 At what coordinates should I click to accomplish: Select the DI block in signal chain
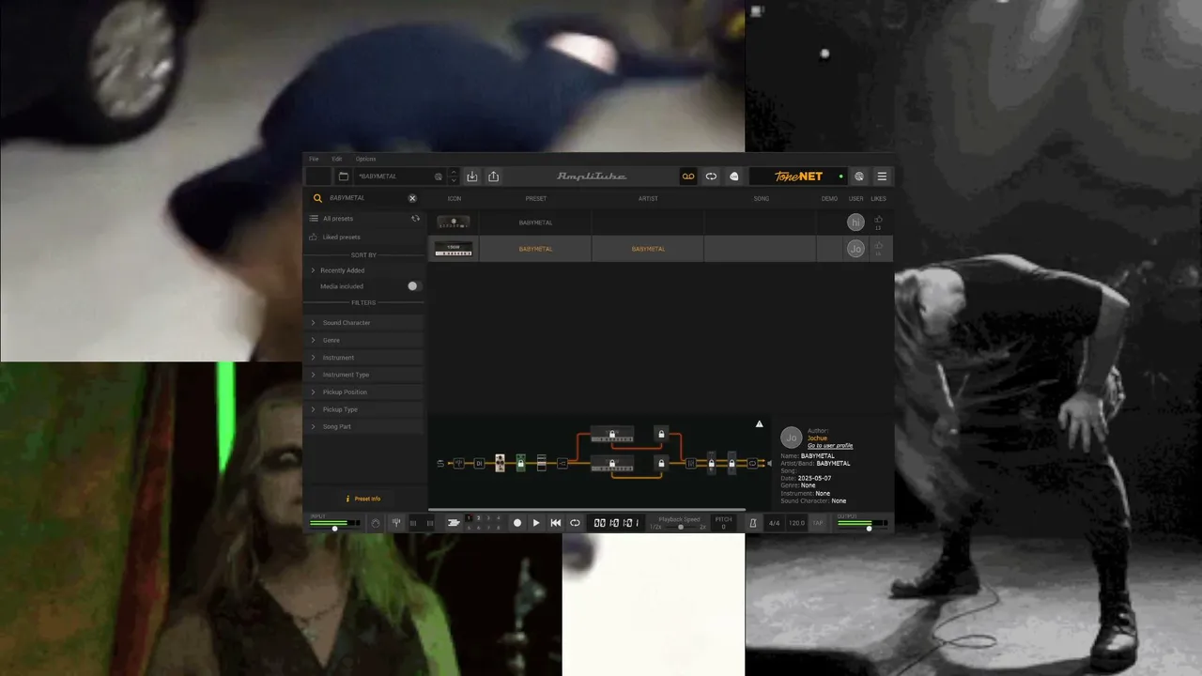[479, 463]
